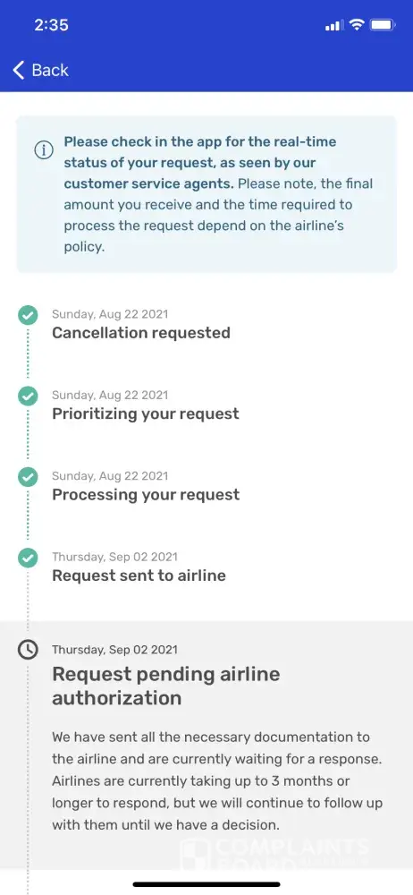Tap the Back chevron arrow
This screenshot has height=895, width=413.
[x=18, y=70]
